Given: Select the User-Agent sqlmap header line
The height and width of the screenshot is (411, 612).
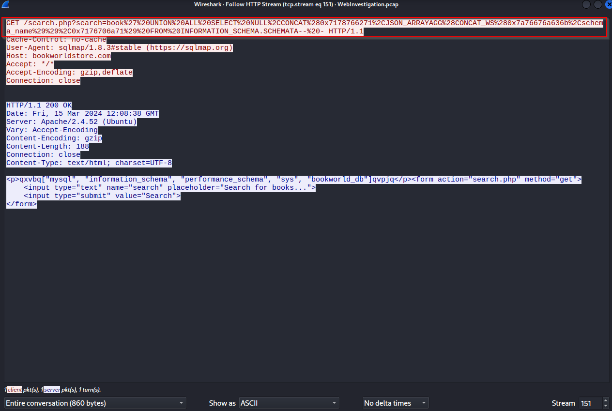Looking at the screenshot, I should 119,48.
